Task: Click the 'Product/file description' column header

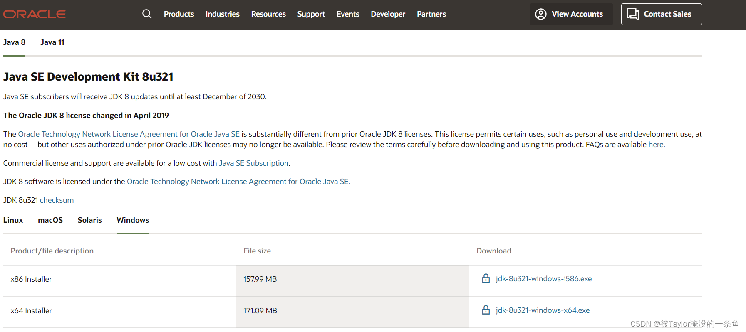Action: tap(52, 251)
